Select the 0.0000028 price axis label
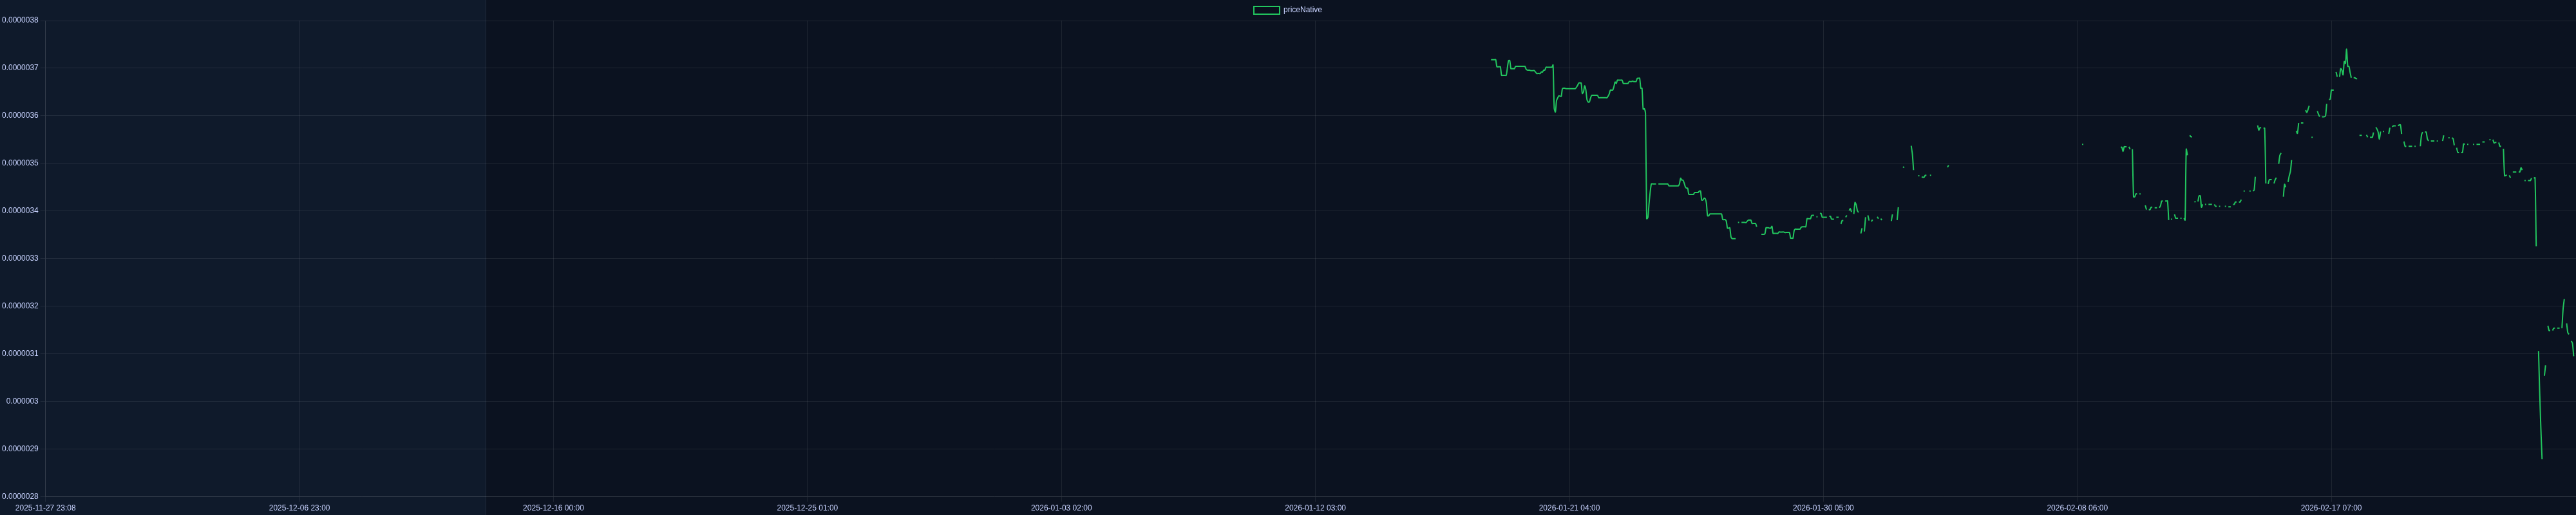Viewport: 2576px width, 515px height. (x=20, y=496)
